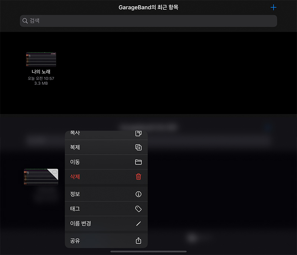Screen dimensions: 297x255
Task: Select the 이동 text in the context menu
Action: click(x=75, y=162)
